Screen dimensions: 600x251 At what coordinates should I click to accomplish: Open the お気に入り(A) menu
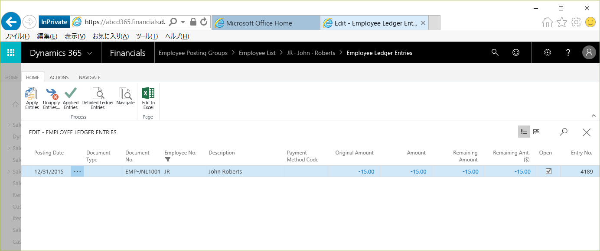pos(111,36)
